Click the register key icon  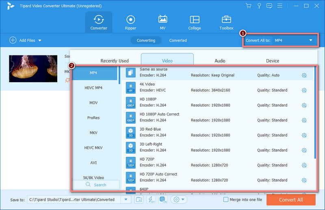click(260, 6)
